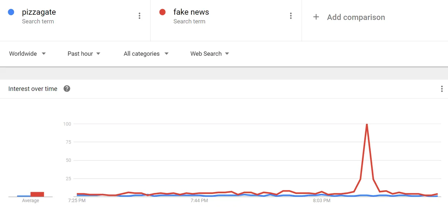Open the Past hour time range dropdown

click(x=84, y=53)
